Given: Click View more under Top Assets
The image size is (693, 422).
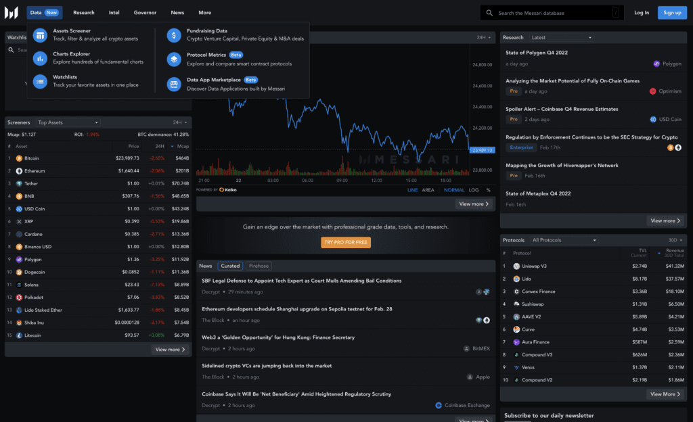Looking at the screenshot, I should [170, 350].
